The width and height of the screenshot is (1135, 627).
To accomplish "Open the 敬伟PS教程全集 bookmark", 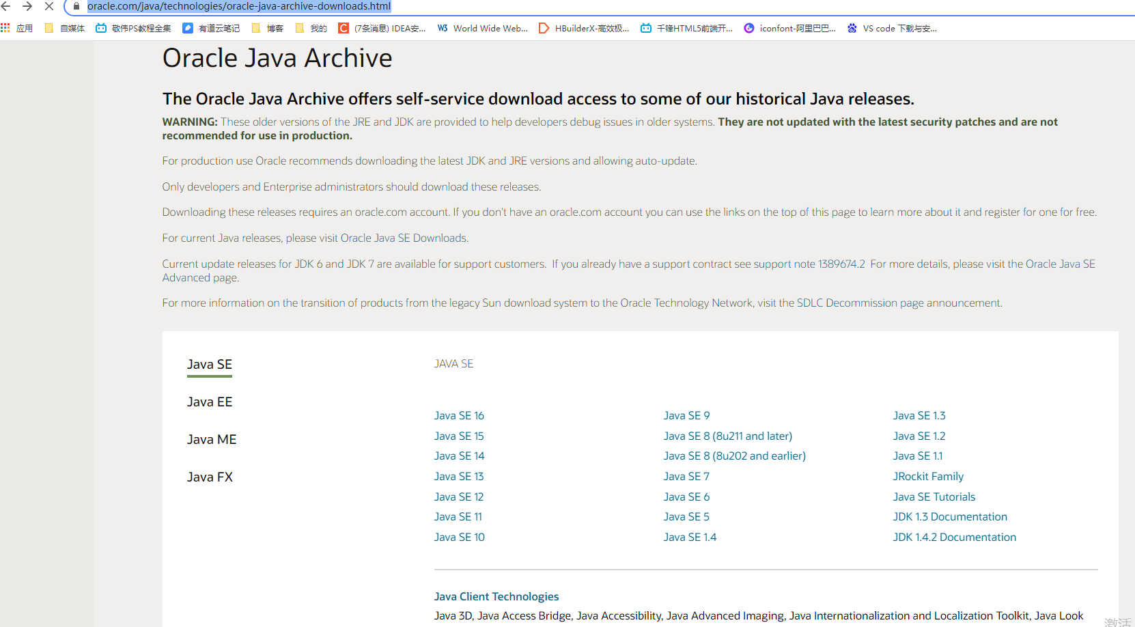I will point(134,28).
